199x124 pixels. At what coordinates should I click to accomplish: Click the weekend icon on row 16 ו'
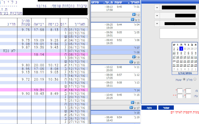pyautogui.click(x=132, y=103)
